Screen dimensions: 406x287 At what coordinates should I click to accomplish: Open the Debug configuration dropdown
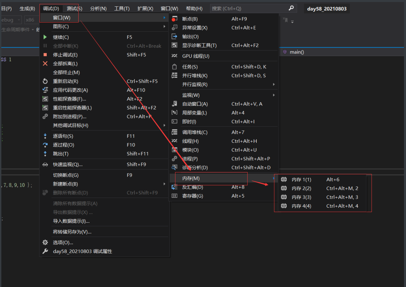click(x=11, y=20)
